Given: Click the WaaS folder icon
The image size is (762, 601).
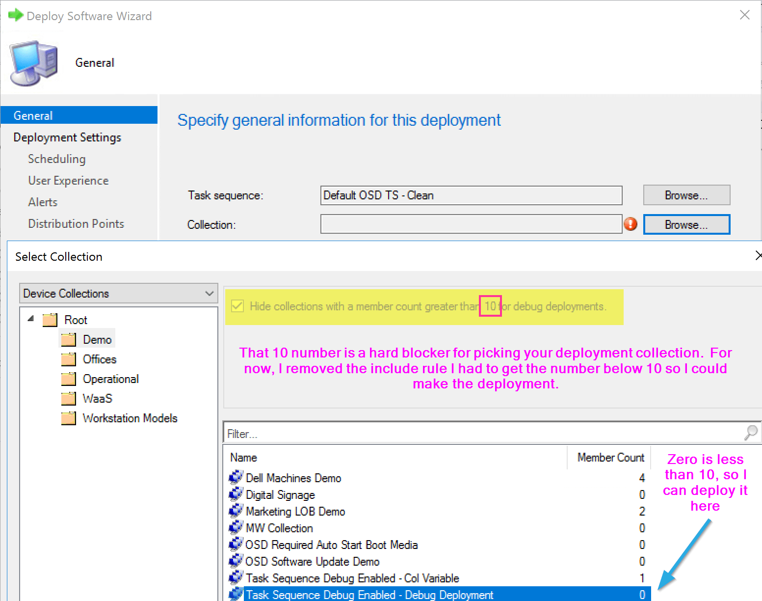Looking at the screenshot, I should coord(69,399).
